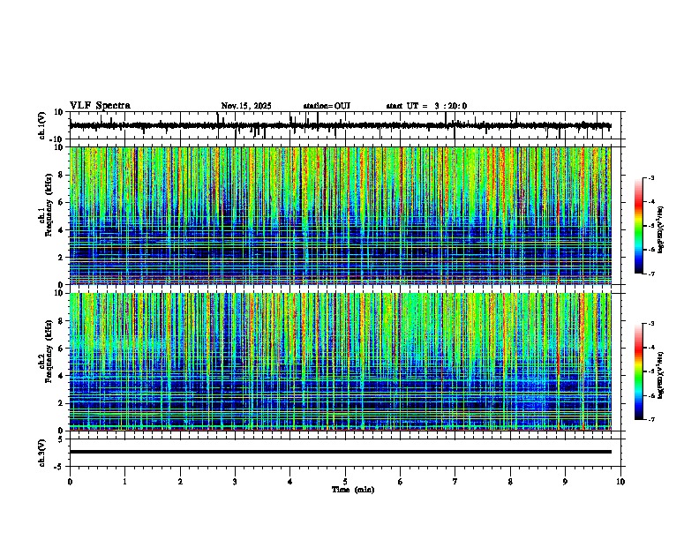
Task: Click the "-7" label on ch.2 color scale
Action: coord(651,420)
